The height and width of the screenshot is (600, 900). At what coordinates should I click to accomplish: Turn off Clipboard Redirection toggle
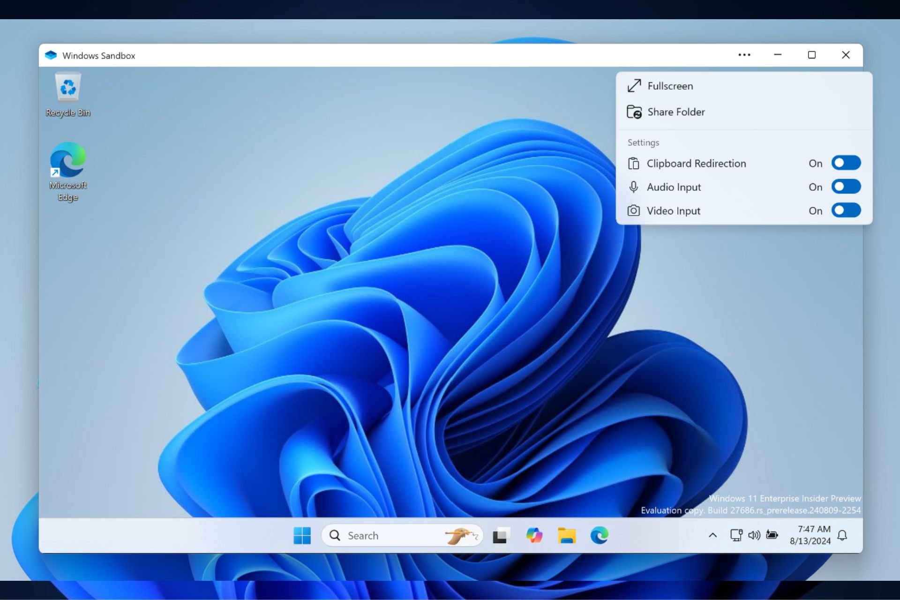click(846, 163)
